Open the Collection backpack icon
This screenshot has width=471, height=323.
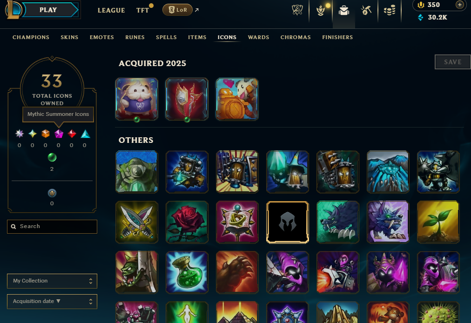(x=343, y=11)
